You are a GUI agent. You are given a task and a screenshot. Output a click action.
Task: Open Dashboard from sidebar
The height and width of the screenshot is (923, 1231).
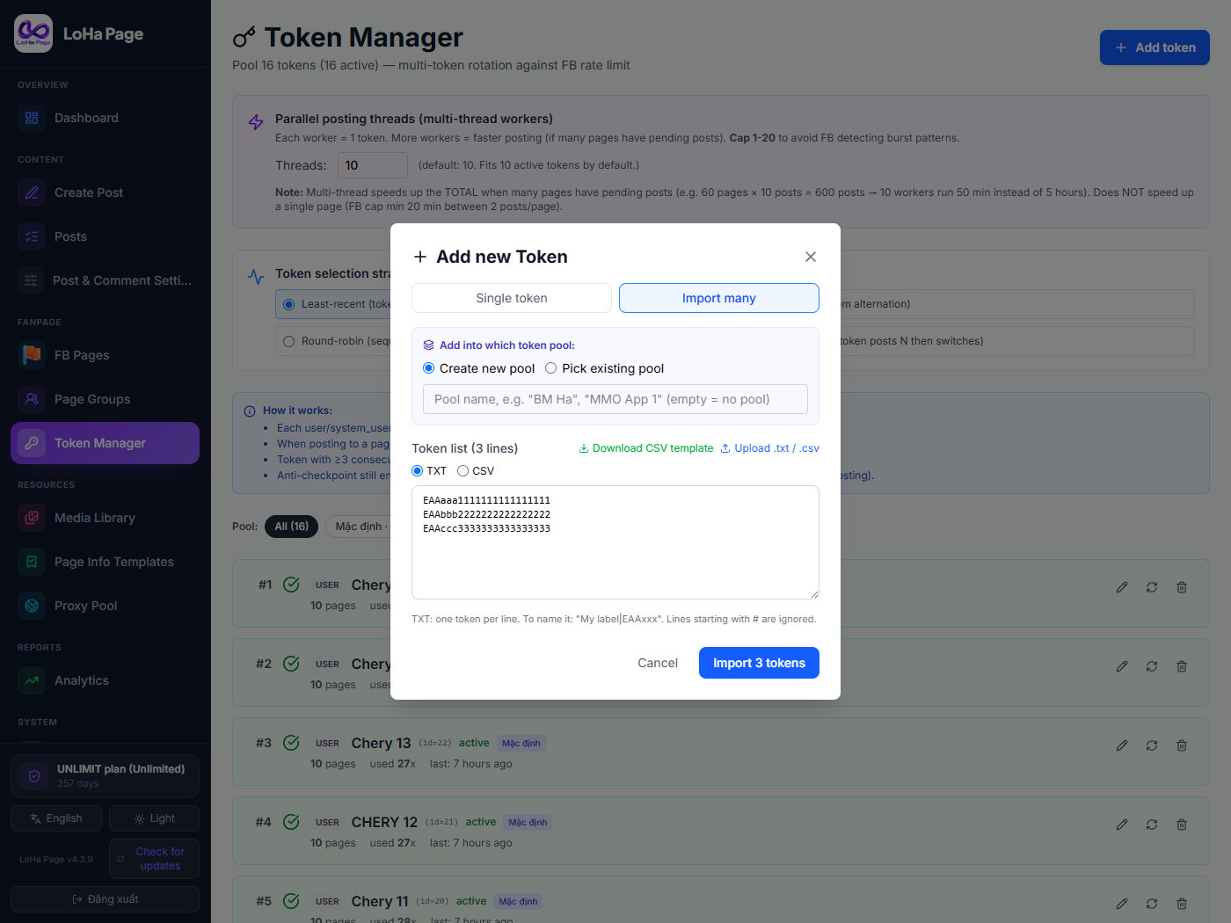(x=106, y=118)
